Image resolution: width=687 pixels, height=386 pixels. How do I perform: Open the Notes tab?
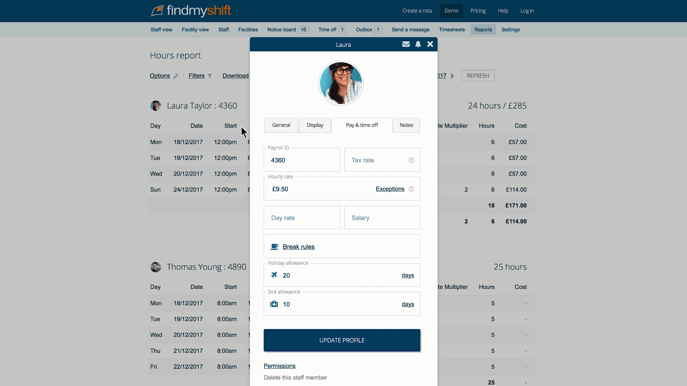[406, 125]
